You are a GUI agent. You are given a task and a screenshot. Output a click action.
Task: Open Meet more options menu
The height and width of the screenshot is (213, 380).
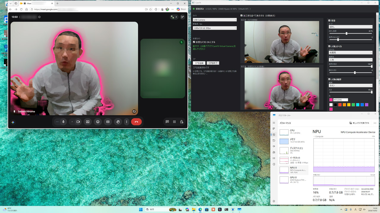(x=127, y=122)
